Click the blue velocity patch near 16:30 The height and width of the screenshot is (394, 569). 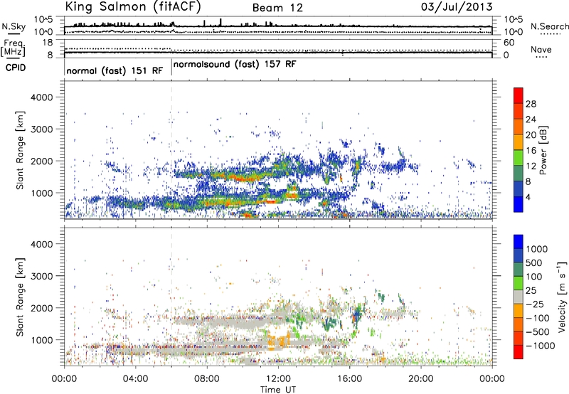coord(358,315)
